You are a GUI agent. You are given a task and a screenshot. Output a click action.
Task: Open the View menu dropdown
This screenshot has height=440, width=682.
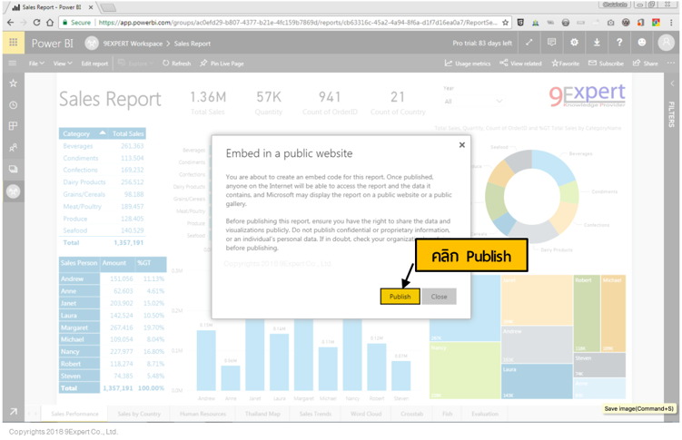pyautogui.click(x=62, y=64)
